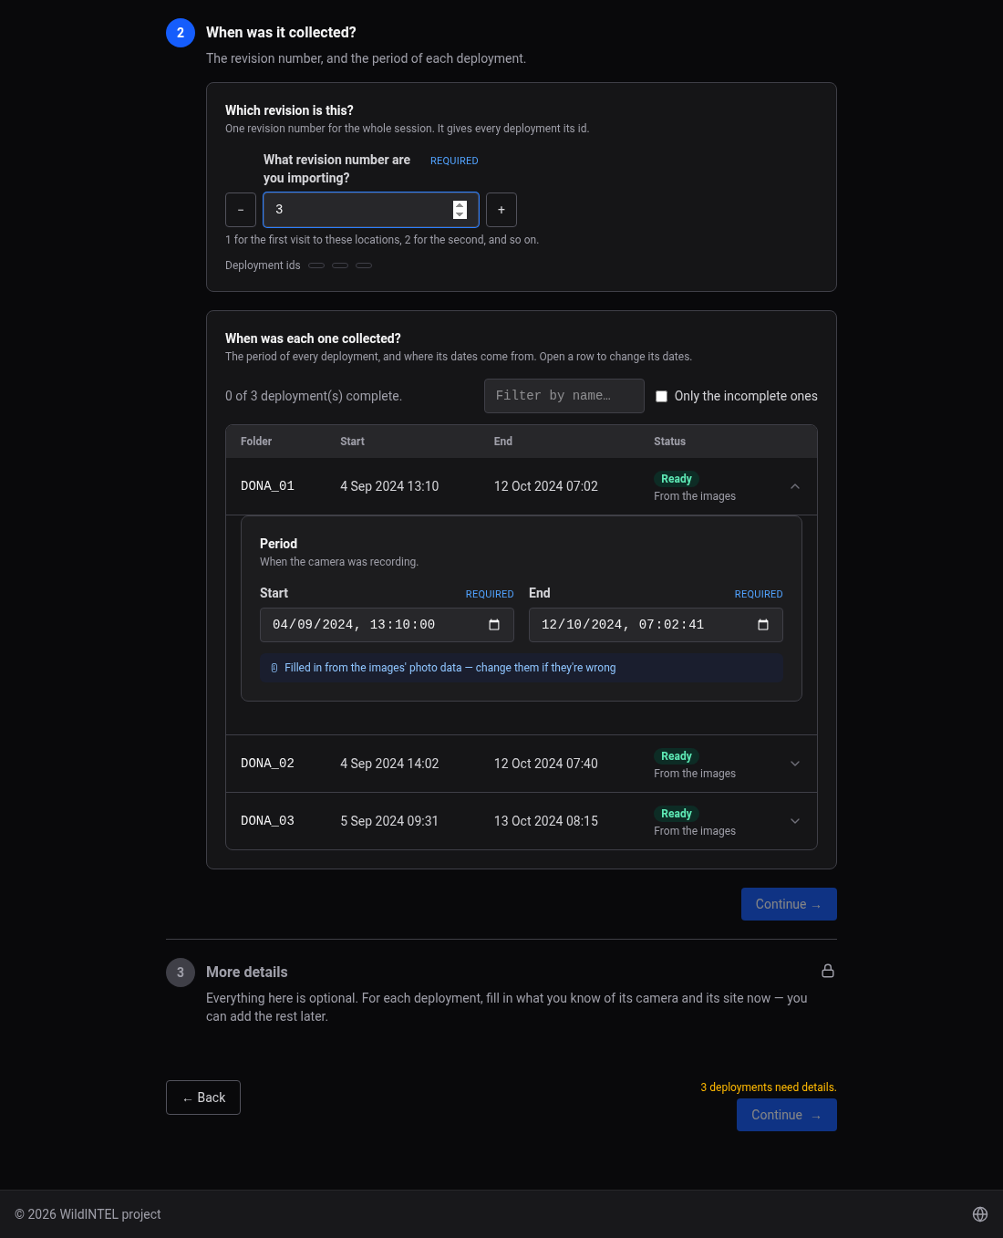Click '13 Oct 2024 08:15' end cell
The width and height of the screenshot is (1003, 1238).
point(546,821)
